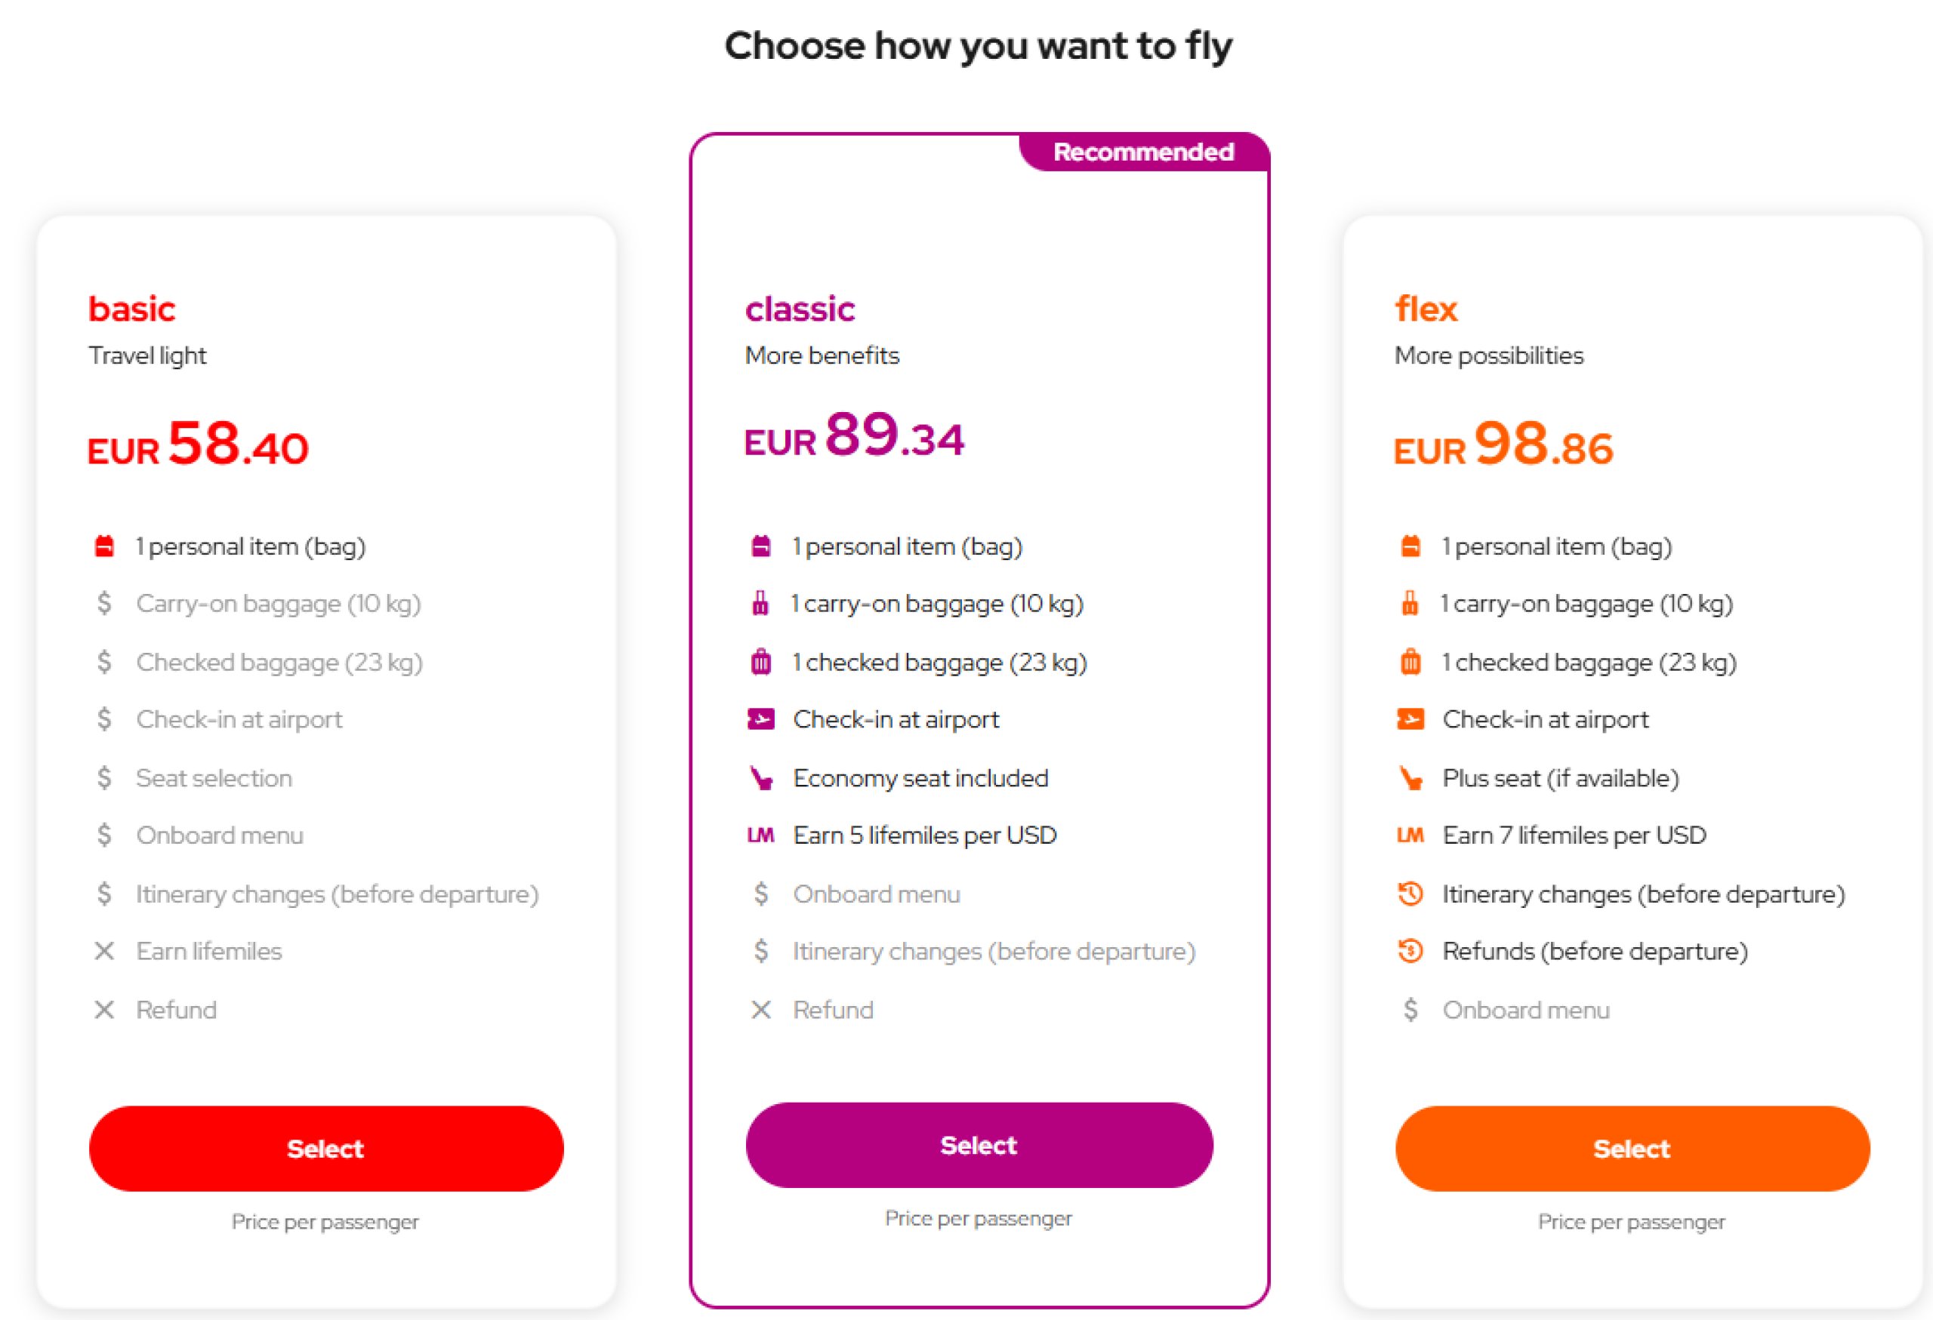Click the EUR 89.34 classic price
Image resolution: width=1933 pixels, height=1320 pixels.
click(x=854, y=435)
